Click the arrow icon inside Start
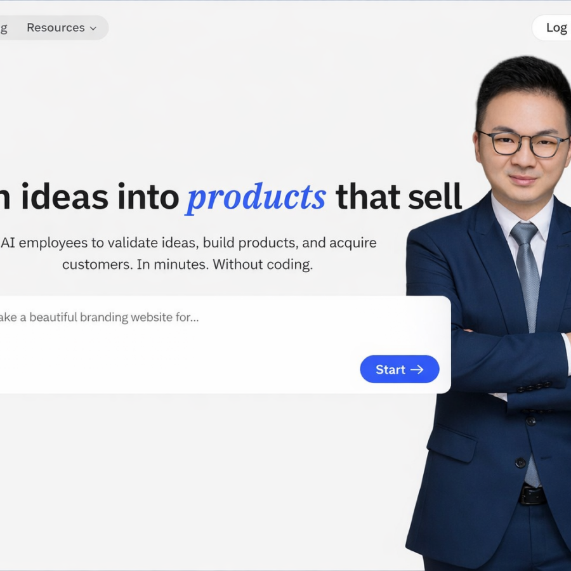The height and width of the screenshot is (571, 571). point(417,370)
